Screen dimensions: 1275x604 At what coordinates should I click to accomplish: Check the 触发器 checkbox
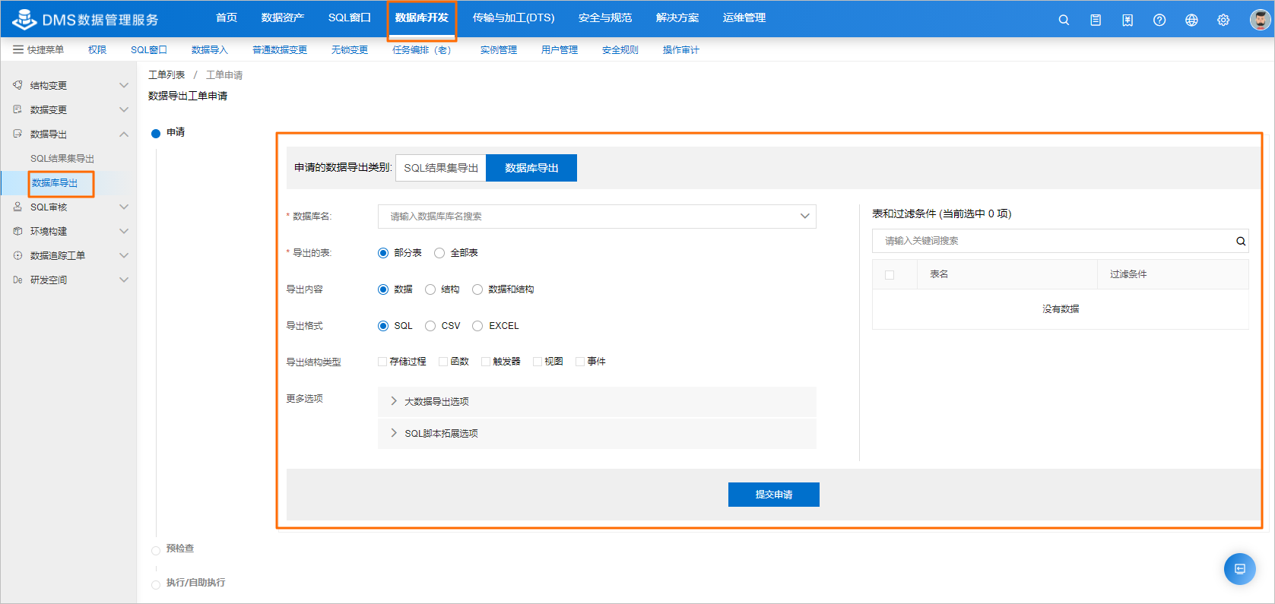pos(486,362)
